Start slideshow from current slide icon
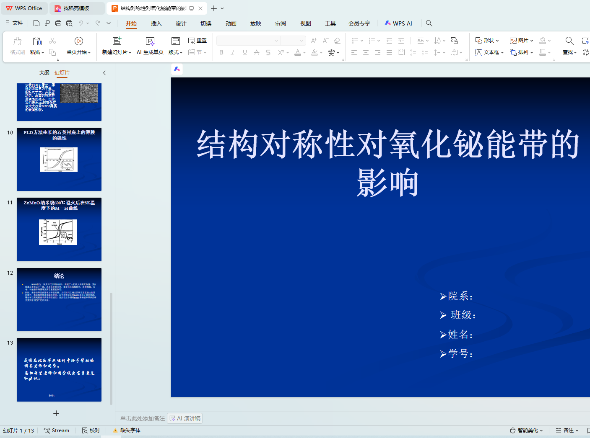The width and height of the screenshot is (590, 438). [78, 41]
